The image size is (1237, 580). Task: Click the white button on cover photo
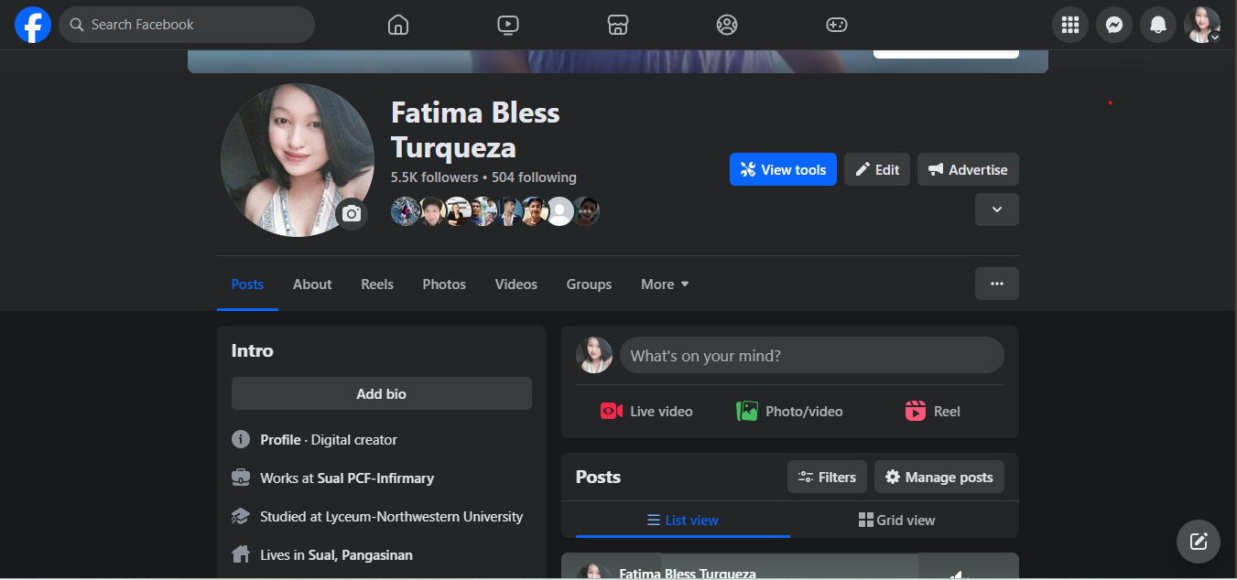(x=946, y=53)
